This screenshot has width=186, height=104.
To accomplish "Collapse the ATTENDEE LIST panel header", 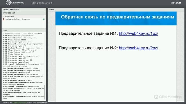I will coord(24,13).
